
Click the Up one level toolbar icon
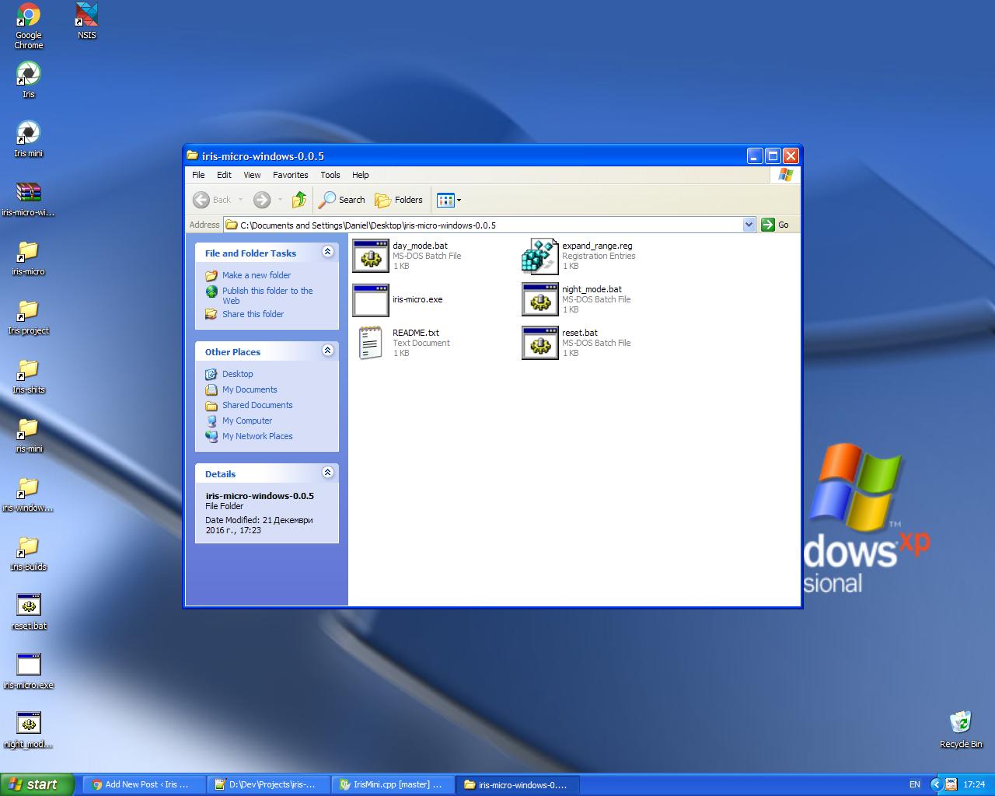299,200
